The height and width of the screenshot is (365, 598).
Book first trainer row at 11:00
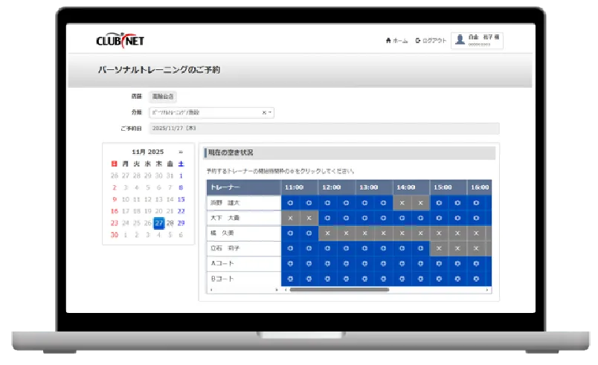290,203
